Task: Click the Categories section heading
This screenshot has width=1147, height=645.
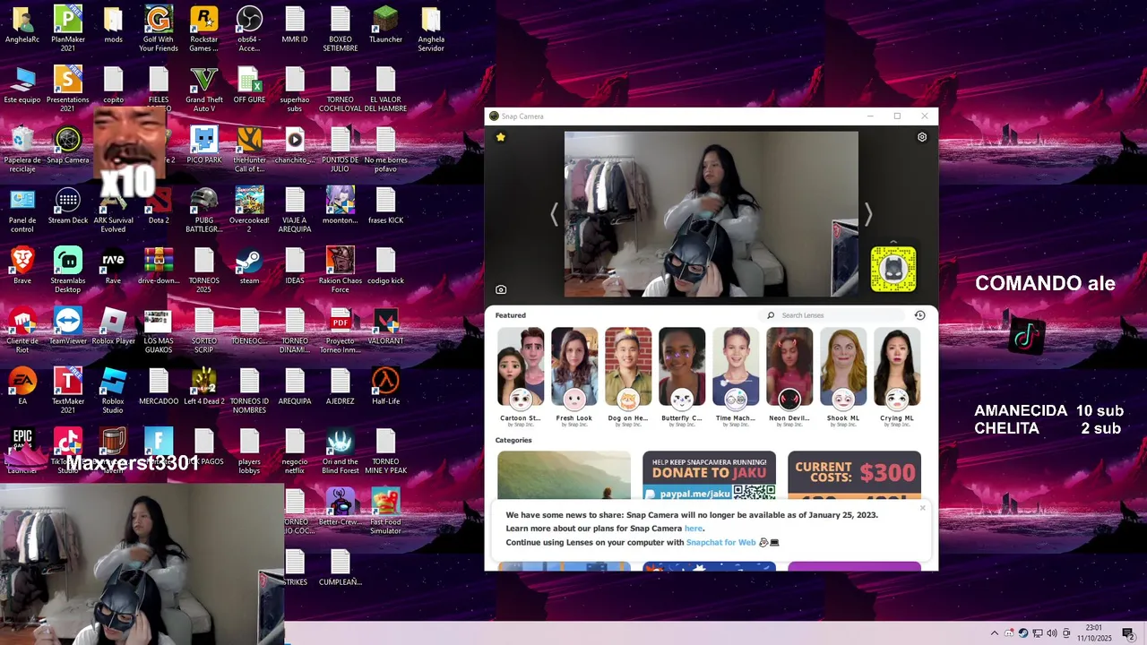Action: [513, 440]
